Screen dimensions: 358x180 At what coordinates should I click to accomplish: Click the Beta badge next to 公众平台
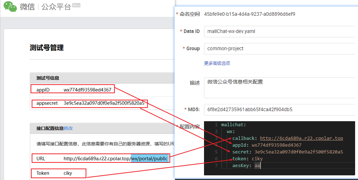(x=76, y=5)
